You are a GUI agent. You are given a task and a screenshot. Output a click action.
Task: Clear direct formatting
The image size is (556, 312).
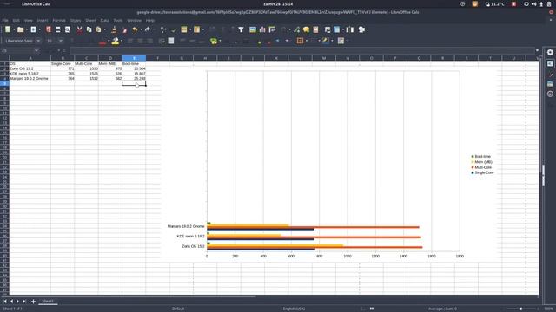(124, 29)
